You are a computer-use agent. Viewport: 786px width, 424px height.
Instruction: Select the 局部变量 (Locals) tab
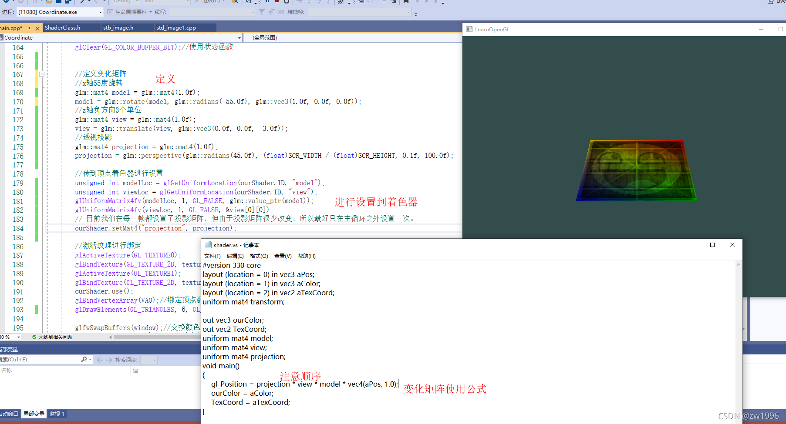pos(34,414)
